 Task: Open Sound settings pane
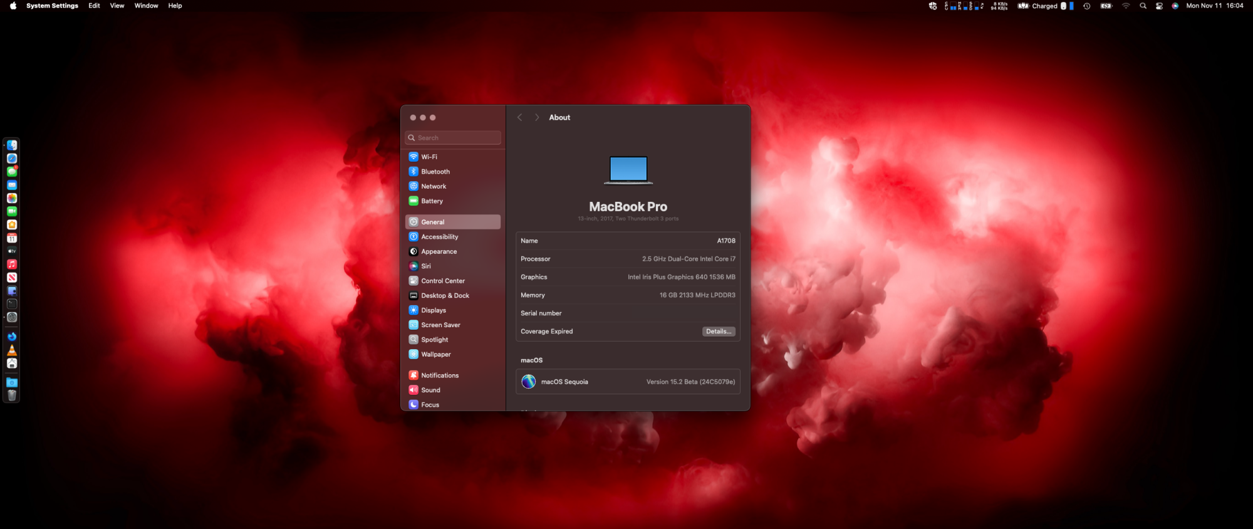(453, 390)
